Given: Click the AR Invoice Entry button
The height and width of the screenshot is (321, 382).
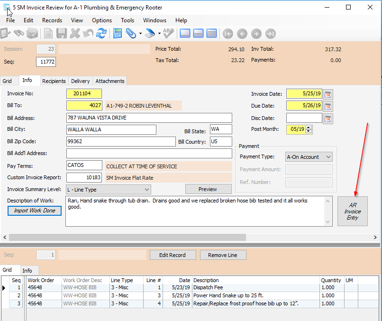Looking at the screenshot, I should (x=352, y=211).
